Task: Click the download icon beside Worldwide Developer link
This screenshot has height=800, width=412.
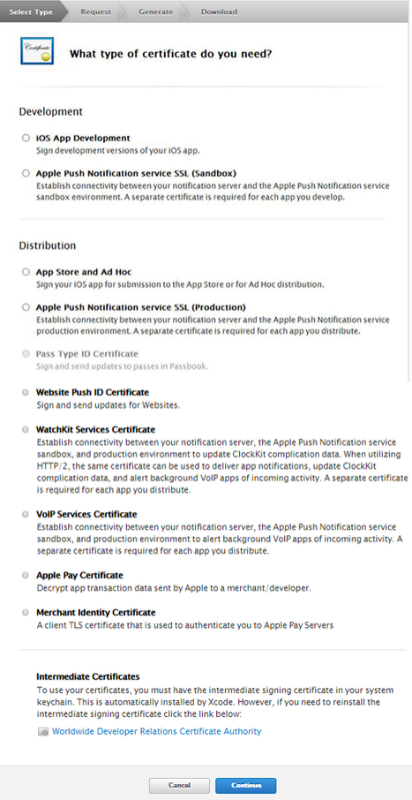Action: [x=44, y=732]
